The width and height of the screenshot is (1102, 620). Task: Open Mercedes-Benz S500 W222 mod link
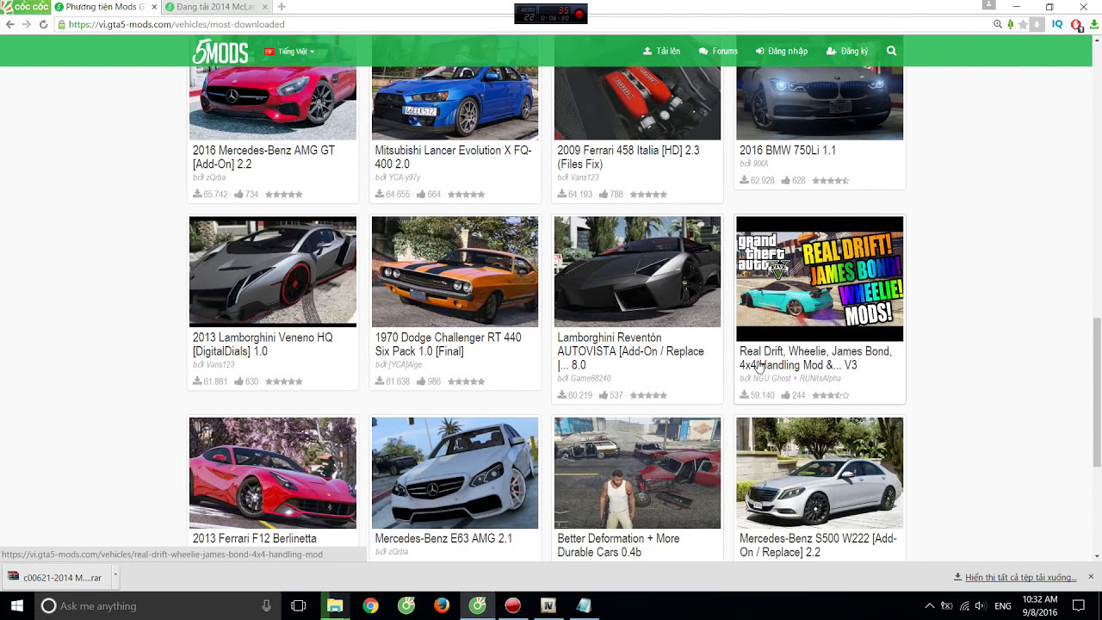coord(818,545)
